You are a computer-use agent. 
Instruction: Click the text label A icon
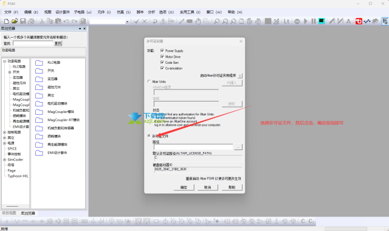click(x=348, y=21)
